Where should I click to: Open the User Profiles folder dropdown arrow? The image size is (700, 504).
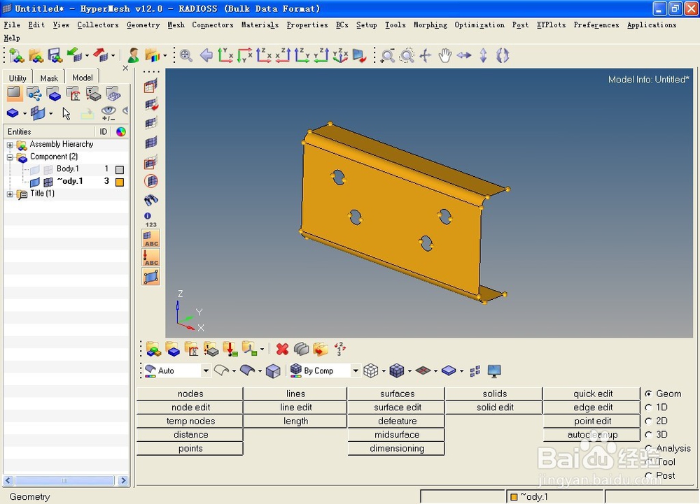coord(165,56)
